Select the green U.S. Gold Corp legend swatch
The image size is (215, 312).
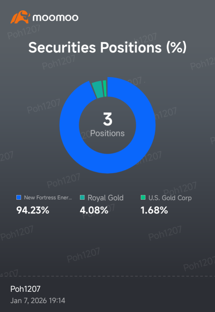143,198
